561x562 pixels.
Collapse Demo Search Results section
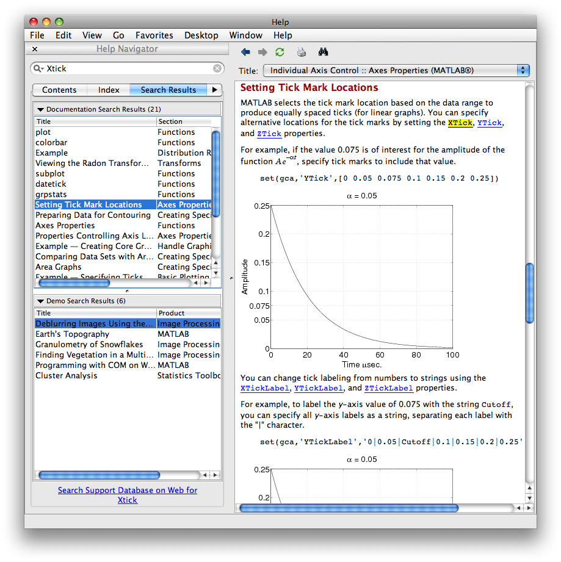(40, 301)
